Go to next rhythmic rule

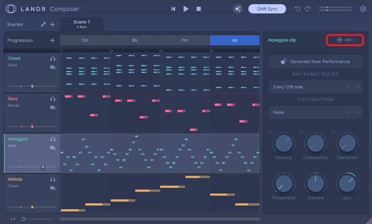(357, 87)
